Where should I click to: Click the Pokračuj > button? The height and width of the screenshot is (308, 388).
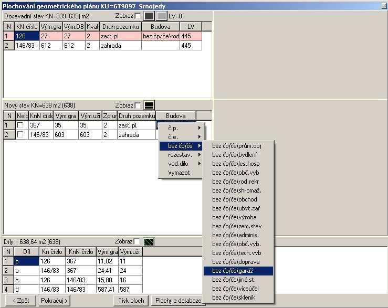54,301
